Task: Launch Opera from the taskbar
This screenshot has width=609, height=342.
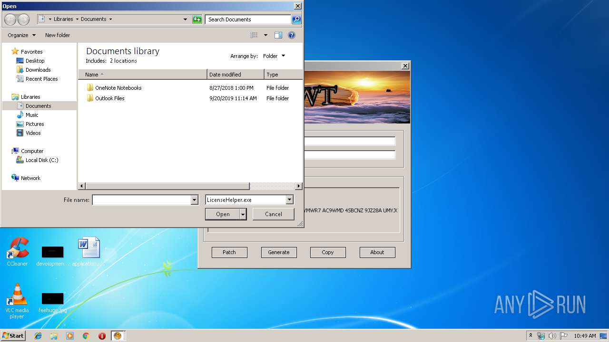Action: click(x=102, y=336)
